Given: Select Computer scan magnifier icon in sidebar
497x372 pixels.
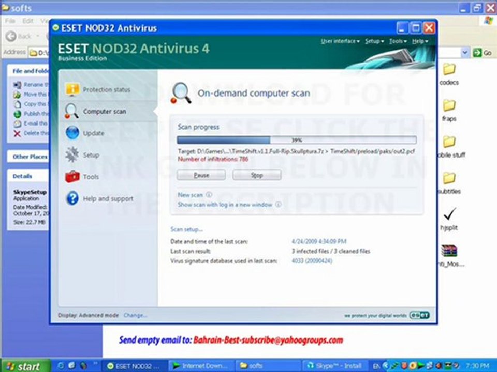Looking at the screenshot, I should [71, 112].
